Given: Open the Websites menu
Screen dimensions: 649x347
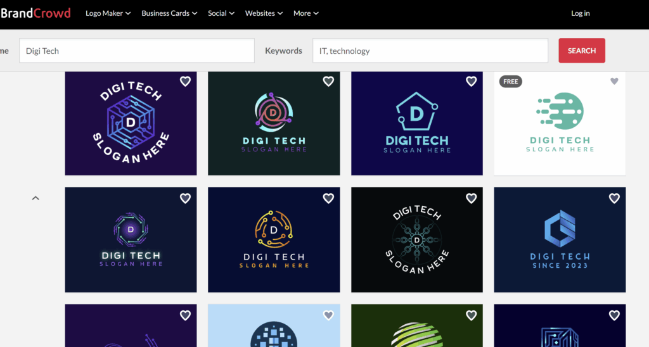Looking at the screenshot, I should 264,13.
